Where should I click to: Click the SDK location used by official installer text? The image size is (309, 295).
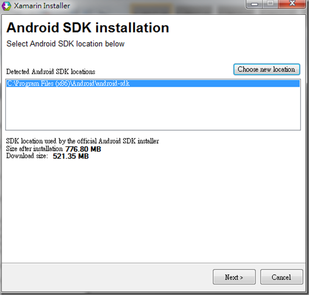[83, 141]
